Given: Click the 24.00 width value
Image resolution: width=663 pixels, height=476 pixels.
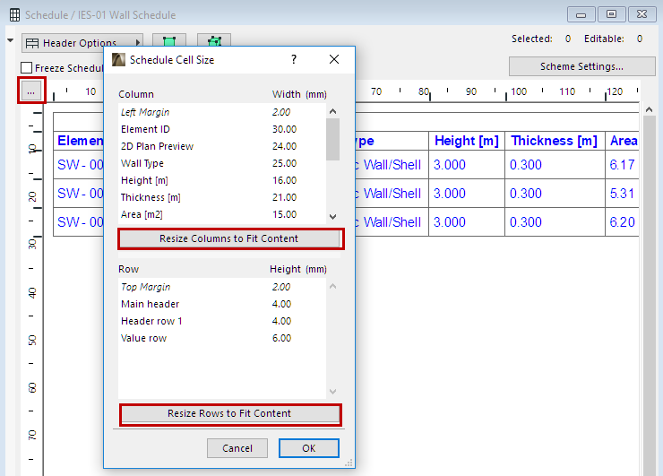Looking at the screenshot, I should click(x=284, y=146).
